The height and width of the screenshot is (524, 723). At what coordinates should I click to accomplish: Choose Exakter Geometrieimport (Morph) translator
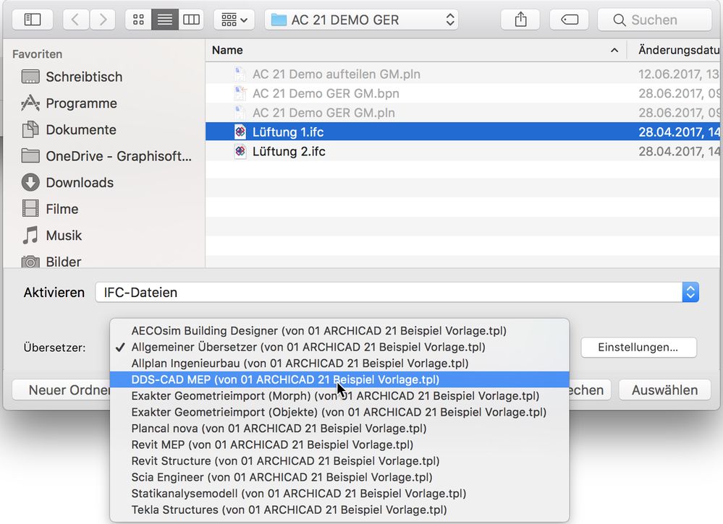pyautogui.click(x=339, y=396)
